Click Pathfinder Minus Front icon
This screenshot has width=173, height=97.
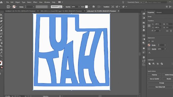154,64
